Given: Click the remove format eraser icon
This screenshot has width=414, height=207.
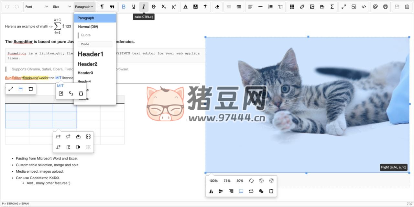Looking at the screenshot, I should 217,6.
